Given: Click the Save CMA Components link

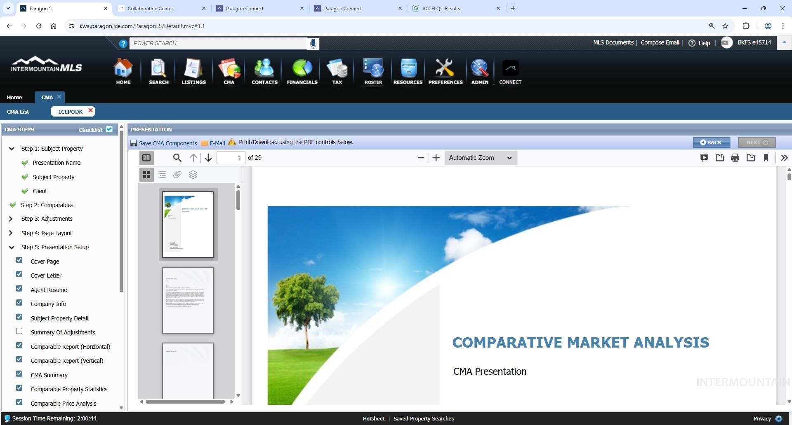Looking at the screenshot, I should 167,143.
